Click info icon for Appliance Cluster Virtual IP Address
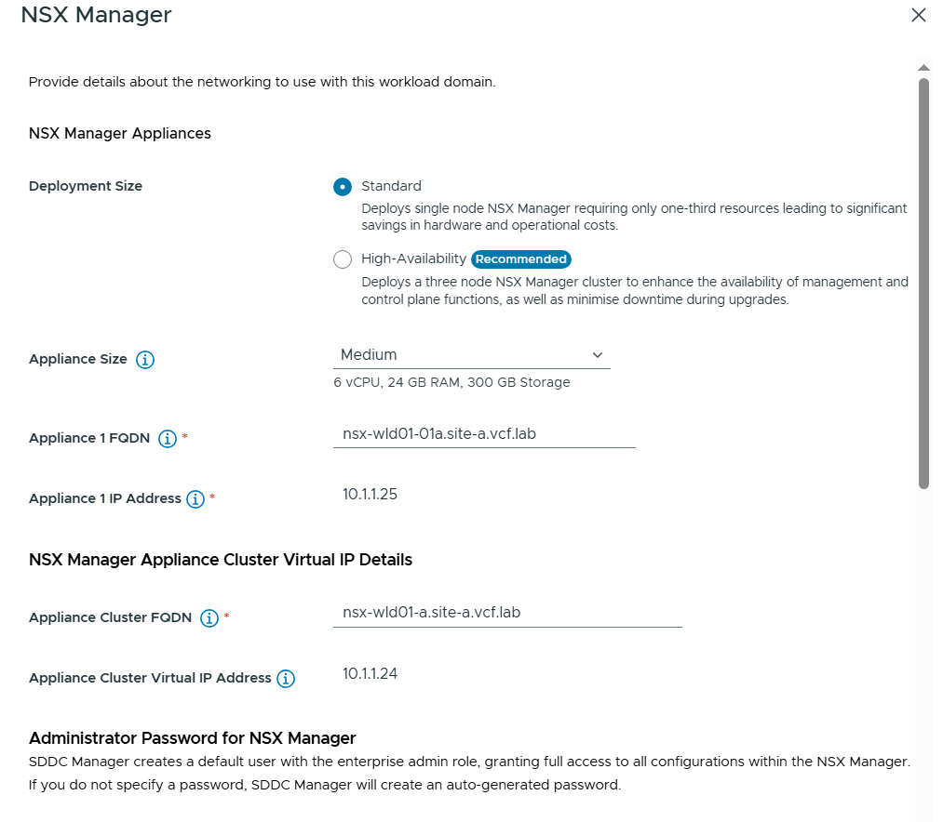943x822 pixels. coord(286,679)
